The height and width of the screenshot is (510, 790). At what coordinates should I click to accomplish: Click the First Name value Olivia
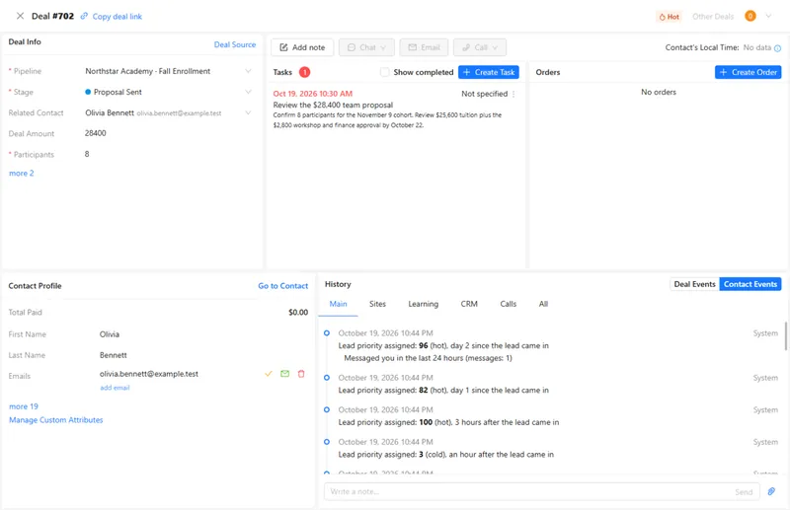point(110,334)
